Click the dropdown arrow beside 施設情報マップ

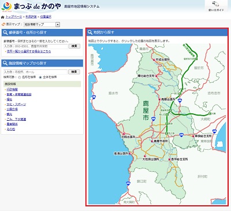pos(58,24)
